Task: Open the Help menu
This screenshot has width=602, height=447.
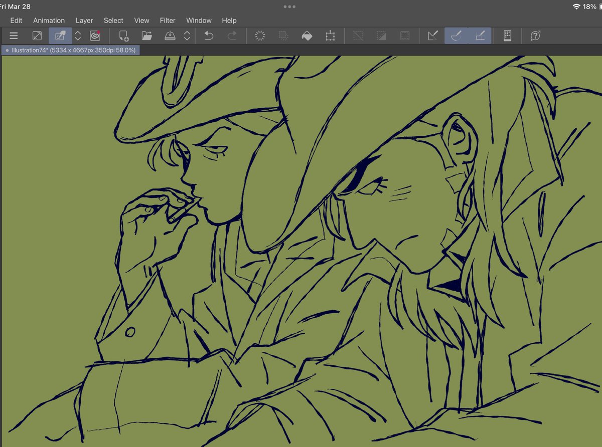Action: point(229,21)
